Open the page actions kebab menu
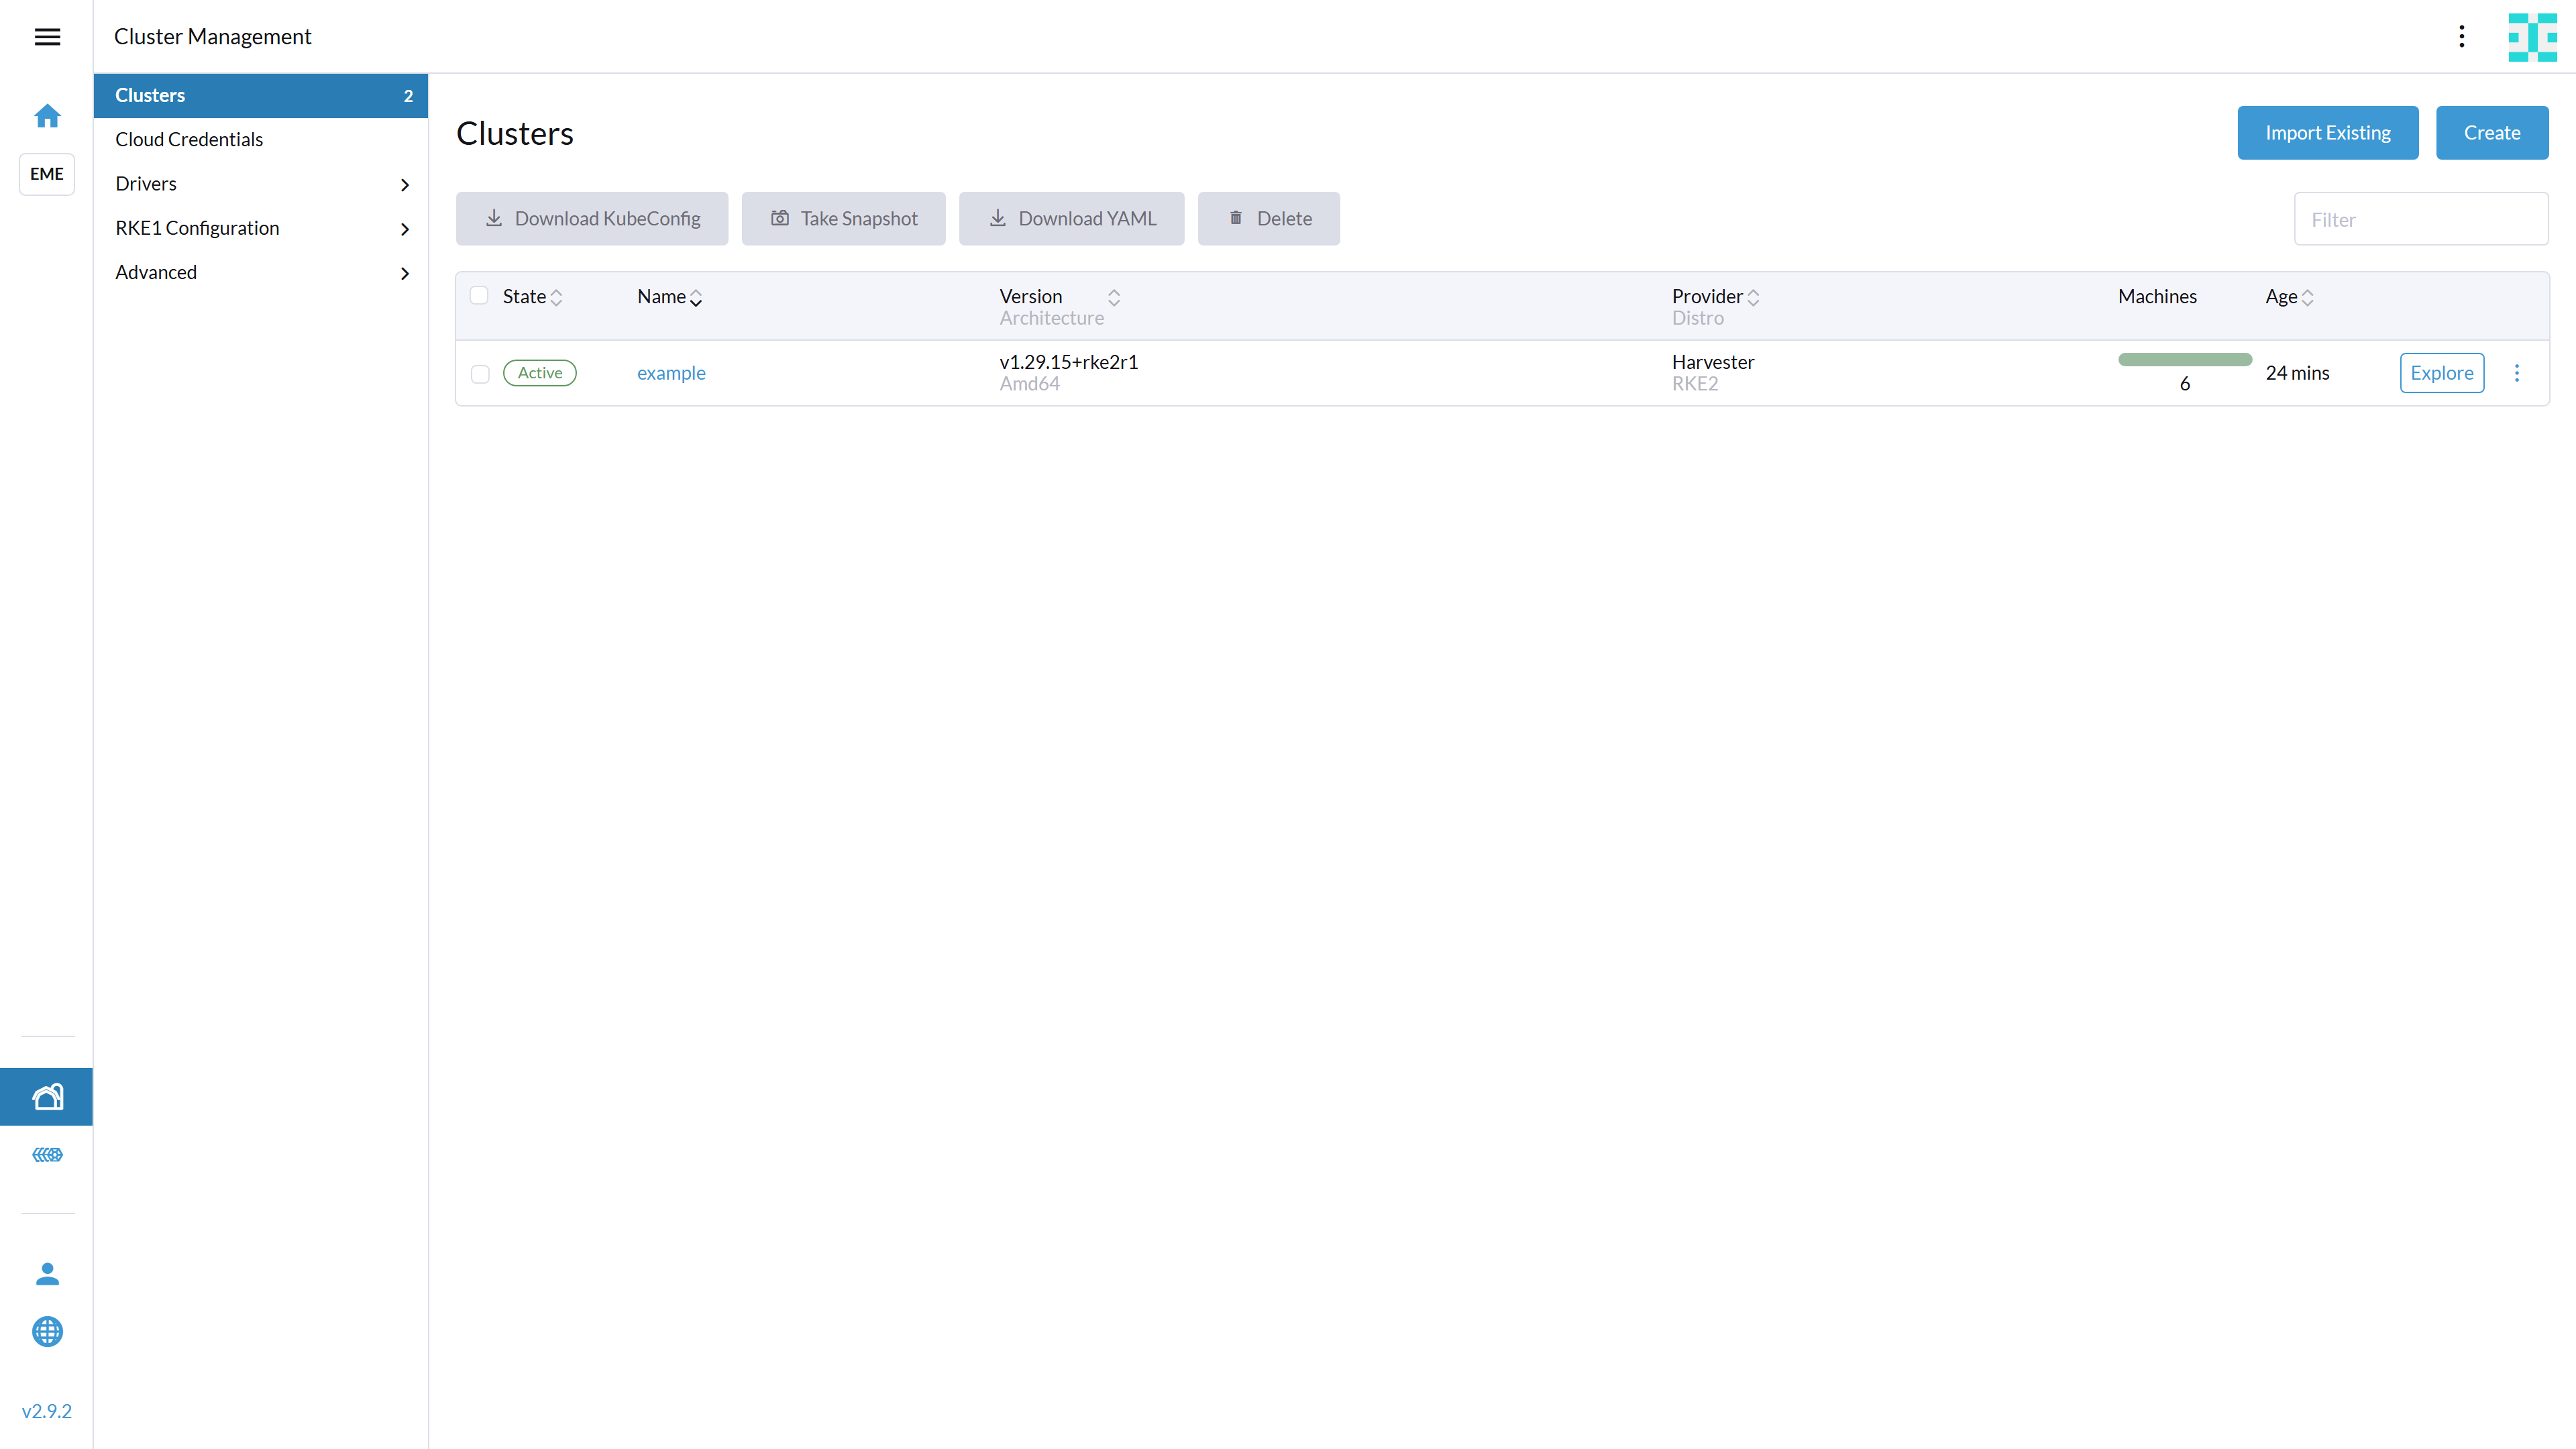The image size is (2576, 1449). coord(2462,36)
